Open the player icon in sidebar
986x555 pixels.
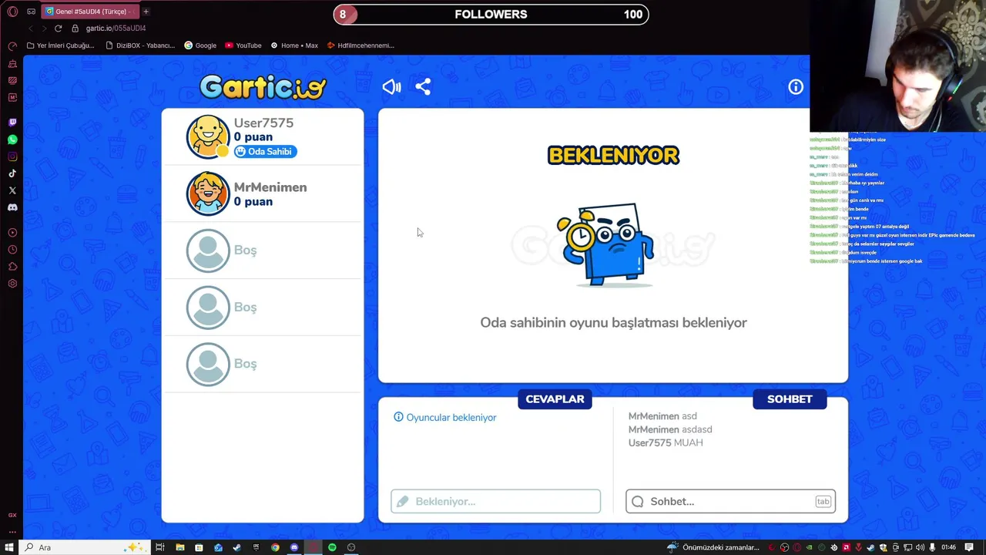tap(12, 233)
